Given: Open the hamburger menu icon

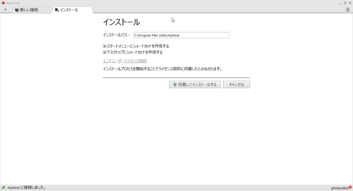Looking at the screenshot, I should (x=348, y=10).
